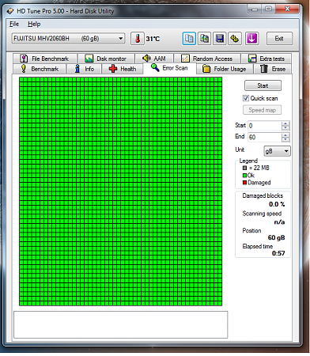Click the Damaged blocks 0.0 % value

point(277,204)
